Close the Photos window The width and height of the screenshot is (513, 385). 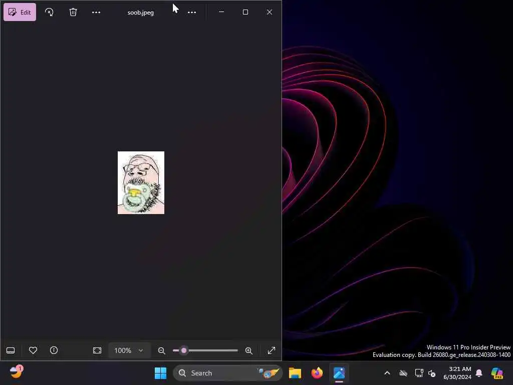pos(269,12)
